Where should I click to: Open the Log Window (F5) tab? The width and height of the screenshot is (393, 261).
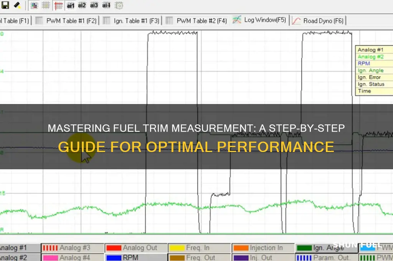(260, 20)
